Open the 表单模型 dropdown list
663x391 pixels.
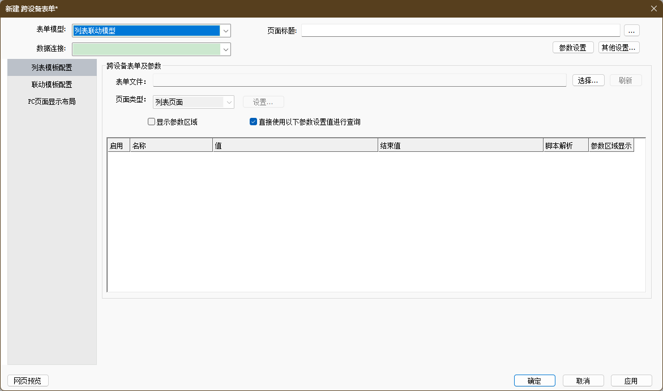pyautogui.click(x=226, y=31)
